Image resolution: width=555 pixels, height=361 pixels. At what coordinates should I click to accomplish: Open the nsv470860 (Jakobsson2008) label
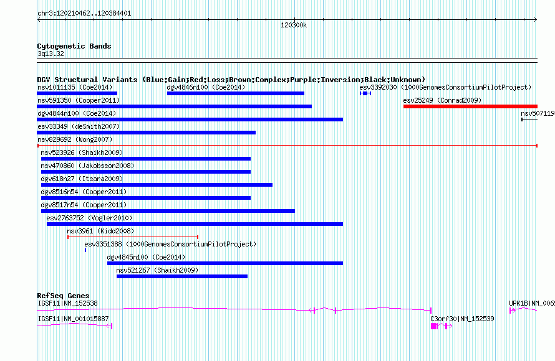coord(87,166)
